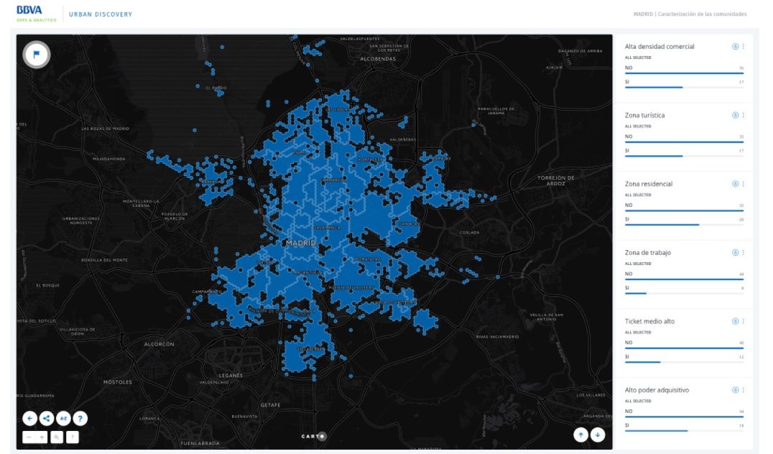The image size is (773, 454).
Task: Click the flag button on the map
Action: point(36,55)
